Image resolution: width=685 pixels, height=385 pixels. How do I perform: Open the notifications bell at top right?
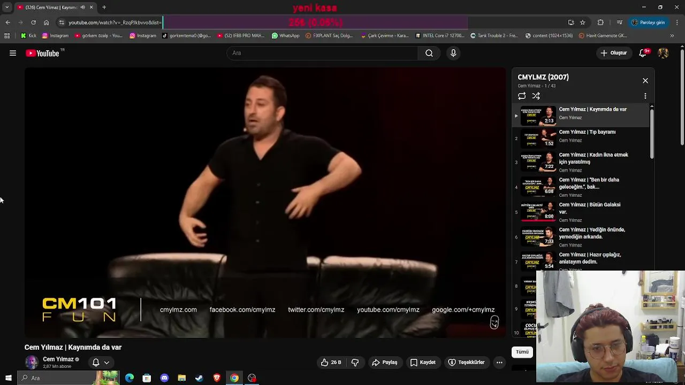pos(643,53)
